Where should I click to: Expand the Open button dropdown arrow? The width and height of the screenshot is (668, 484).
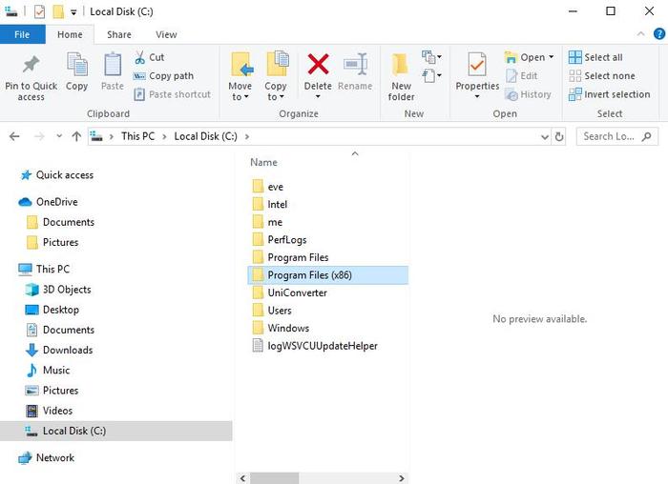click(x=552, y=57)
